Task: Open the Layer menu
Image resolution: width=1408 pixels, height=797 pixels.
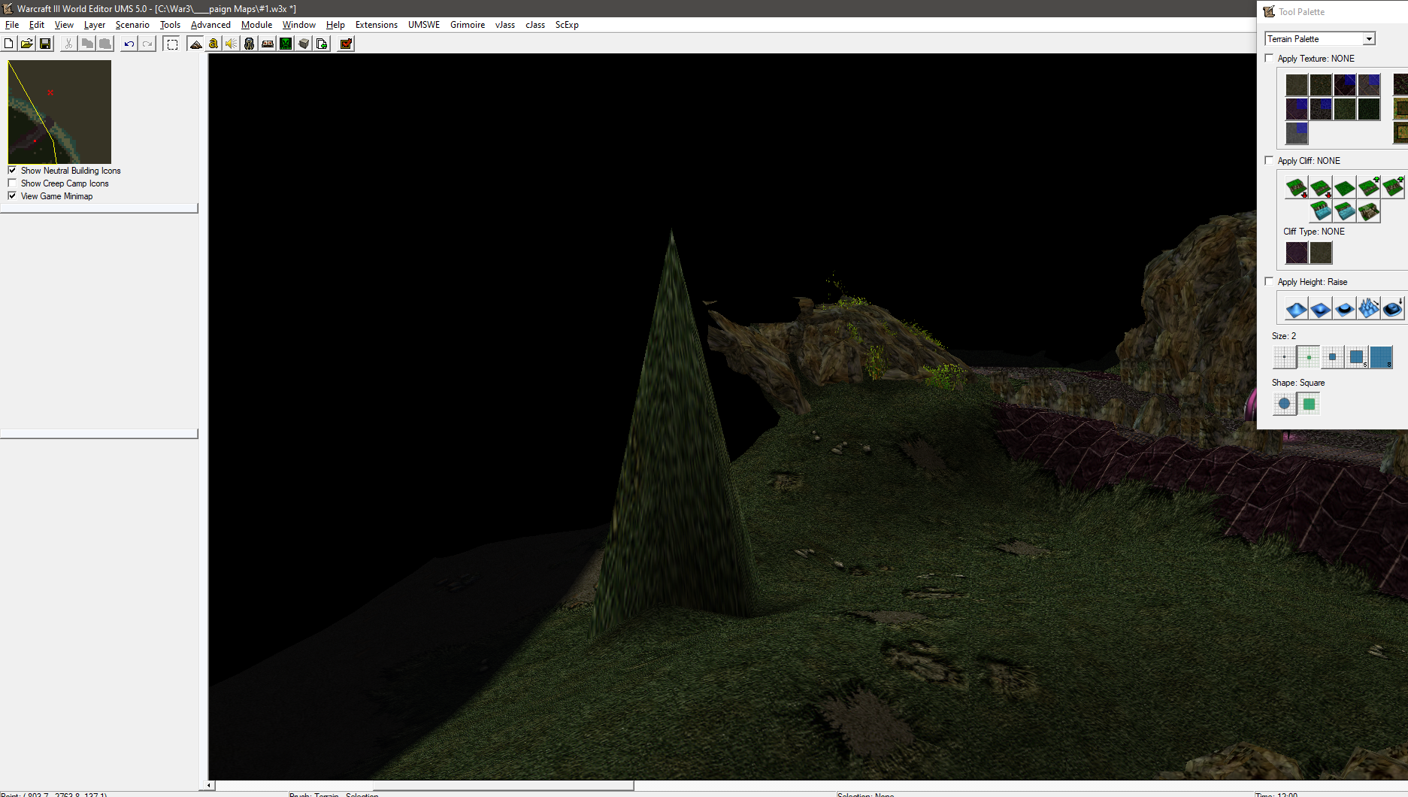Action: click(x=95, y=25)
